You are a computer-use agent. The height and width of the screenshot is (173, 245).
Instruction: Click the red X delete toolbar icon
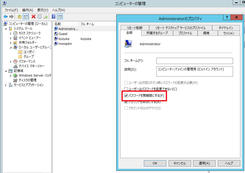click(33, 17)
